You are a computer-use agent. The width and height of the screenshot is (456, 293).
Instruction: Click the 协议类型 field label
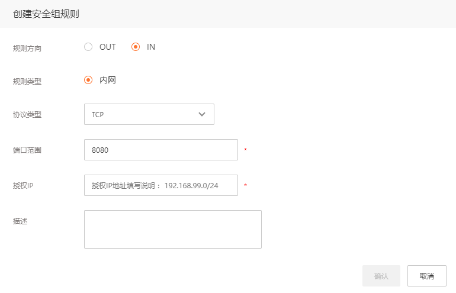click(x=27, y=114)
